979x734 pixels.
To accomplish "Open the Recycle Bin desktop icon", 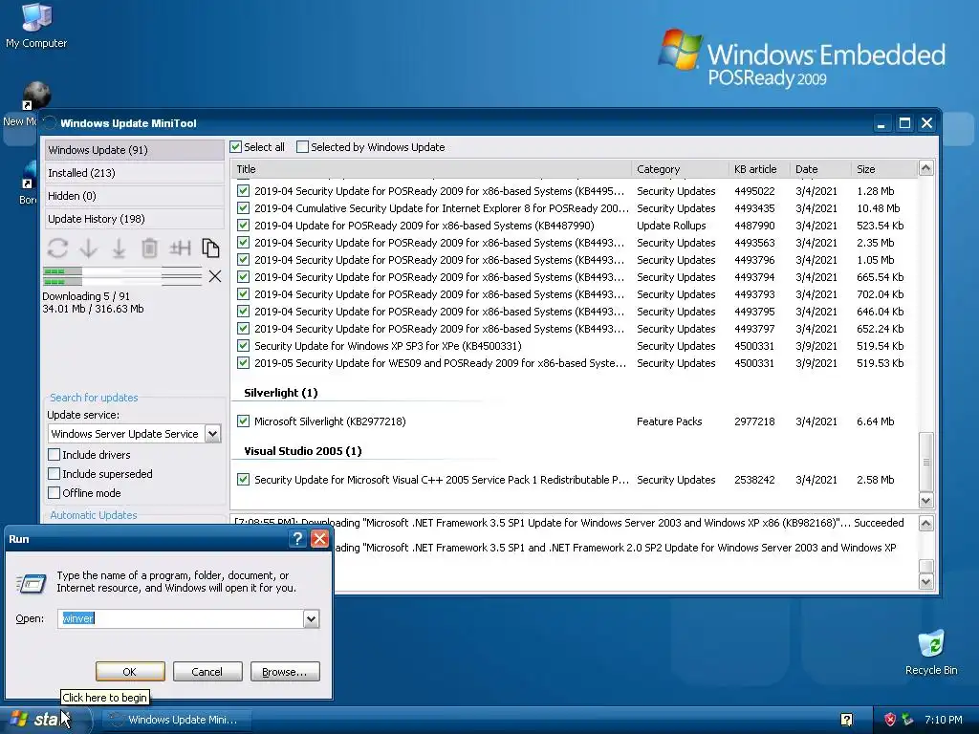I will pos(931,653).
